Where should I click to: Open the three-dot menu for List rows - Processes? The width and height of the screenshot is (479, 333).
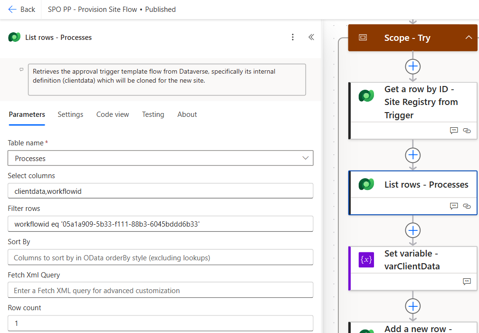coord(293,37)
